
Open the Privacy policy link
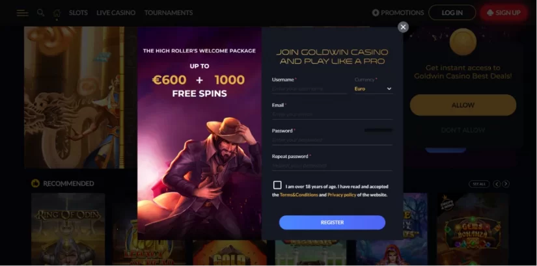coord(342,195)
